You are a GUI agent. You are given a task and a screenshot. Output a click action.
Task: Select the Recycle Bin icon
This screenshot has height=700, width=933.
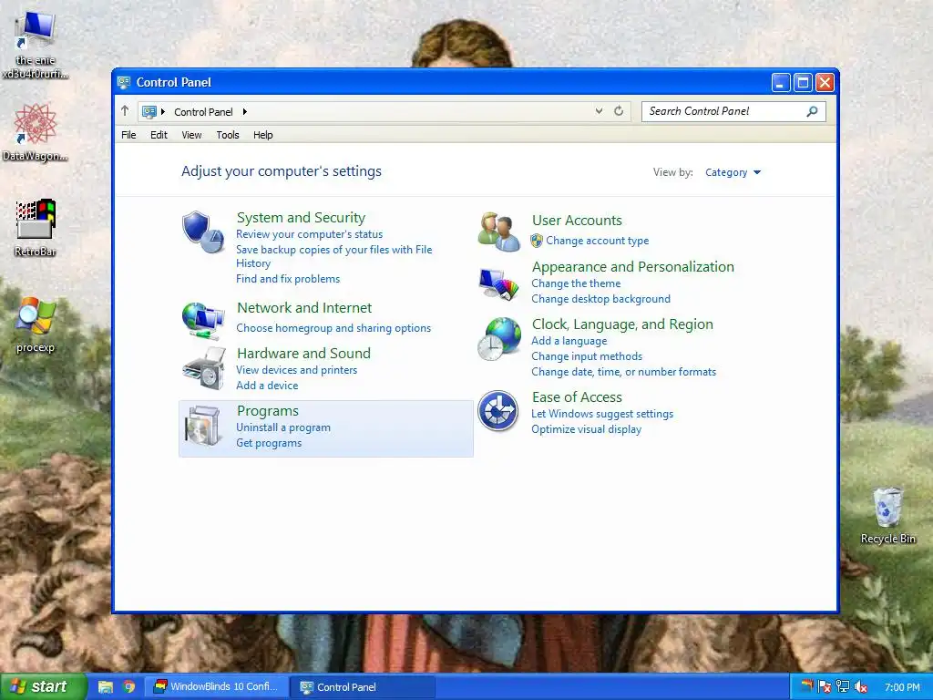[x=887, y=516]
